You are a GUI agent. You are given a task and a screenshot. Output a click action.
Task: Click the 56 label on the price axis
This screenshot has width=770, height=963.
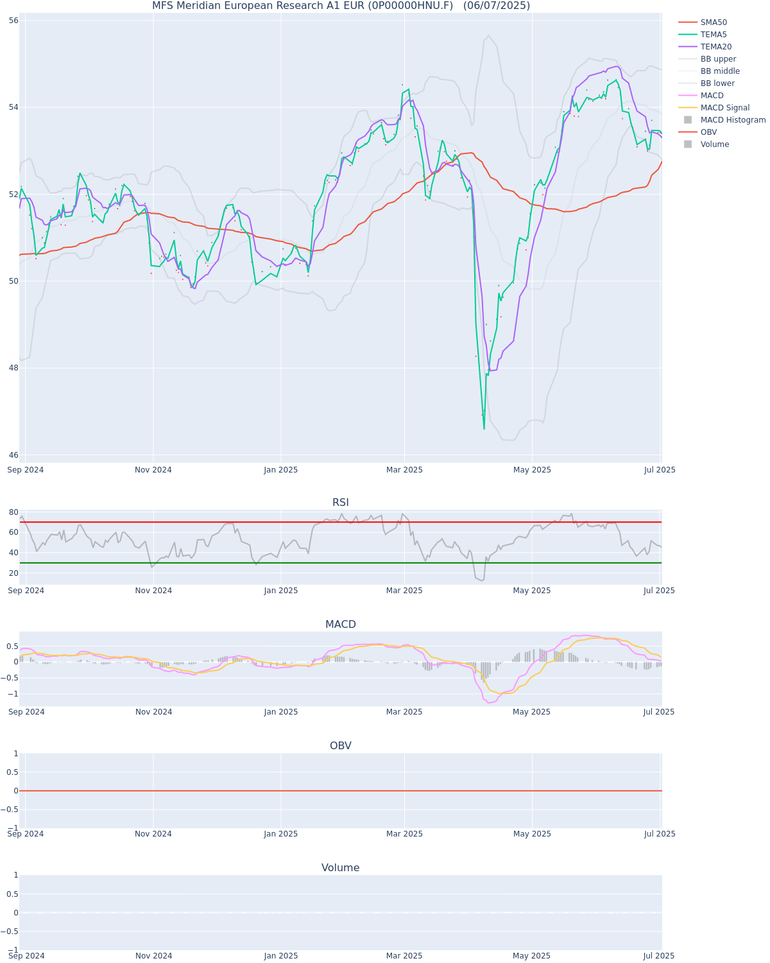pos(13,21)
